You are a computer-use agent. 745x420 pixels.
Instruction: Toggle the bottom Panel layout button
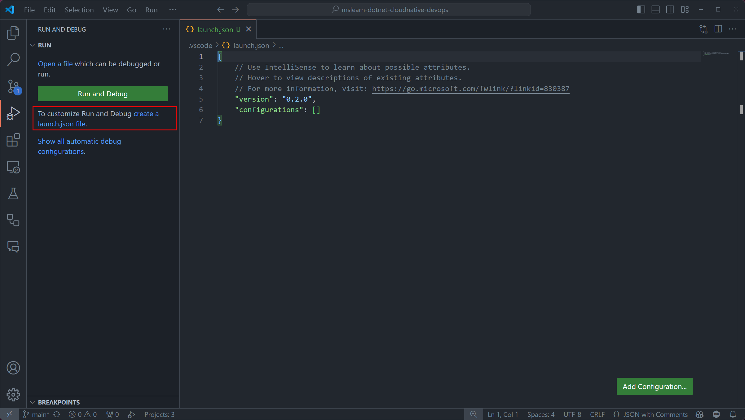tap(655, 10)
